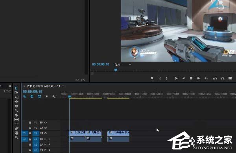The image size is (236, 153).
Task: Toggle Linked Selection in timeline
Action: pos(39,97)
